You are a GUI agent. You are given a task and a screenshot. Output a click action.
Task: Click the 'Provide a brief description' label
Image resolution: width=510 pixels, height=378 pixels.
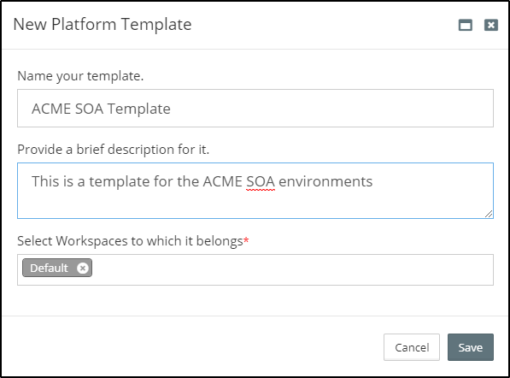(x=113, y=150)
